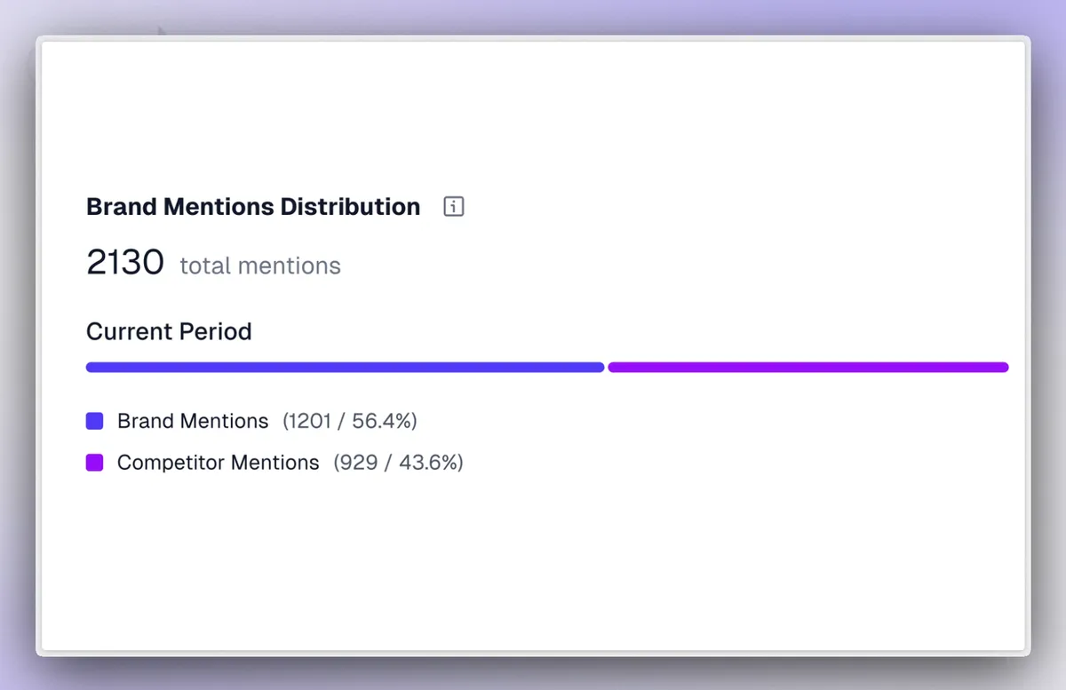Click the Brand Mentions Distribution title

click(252, 206)
